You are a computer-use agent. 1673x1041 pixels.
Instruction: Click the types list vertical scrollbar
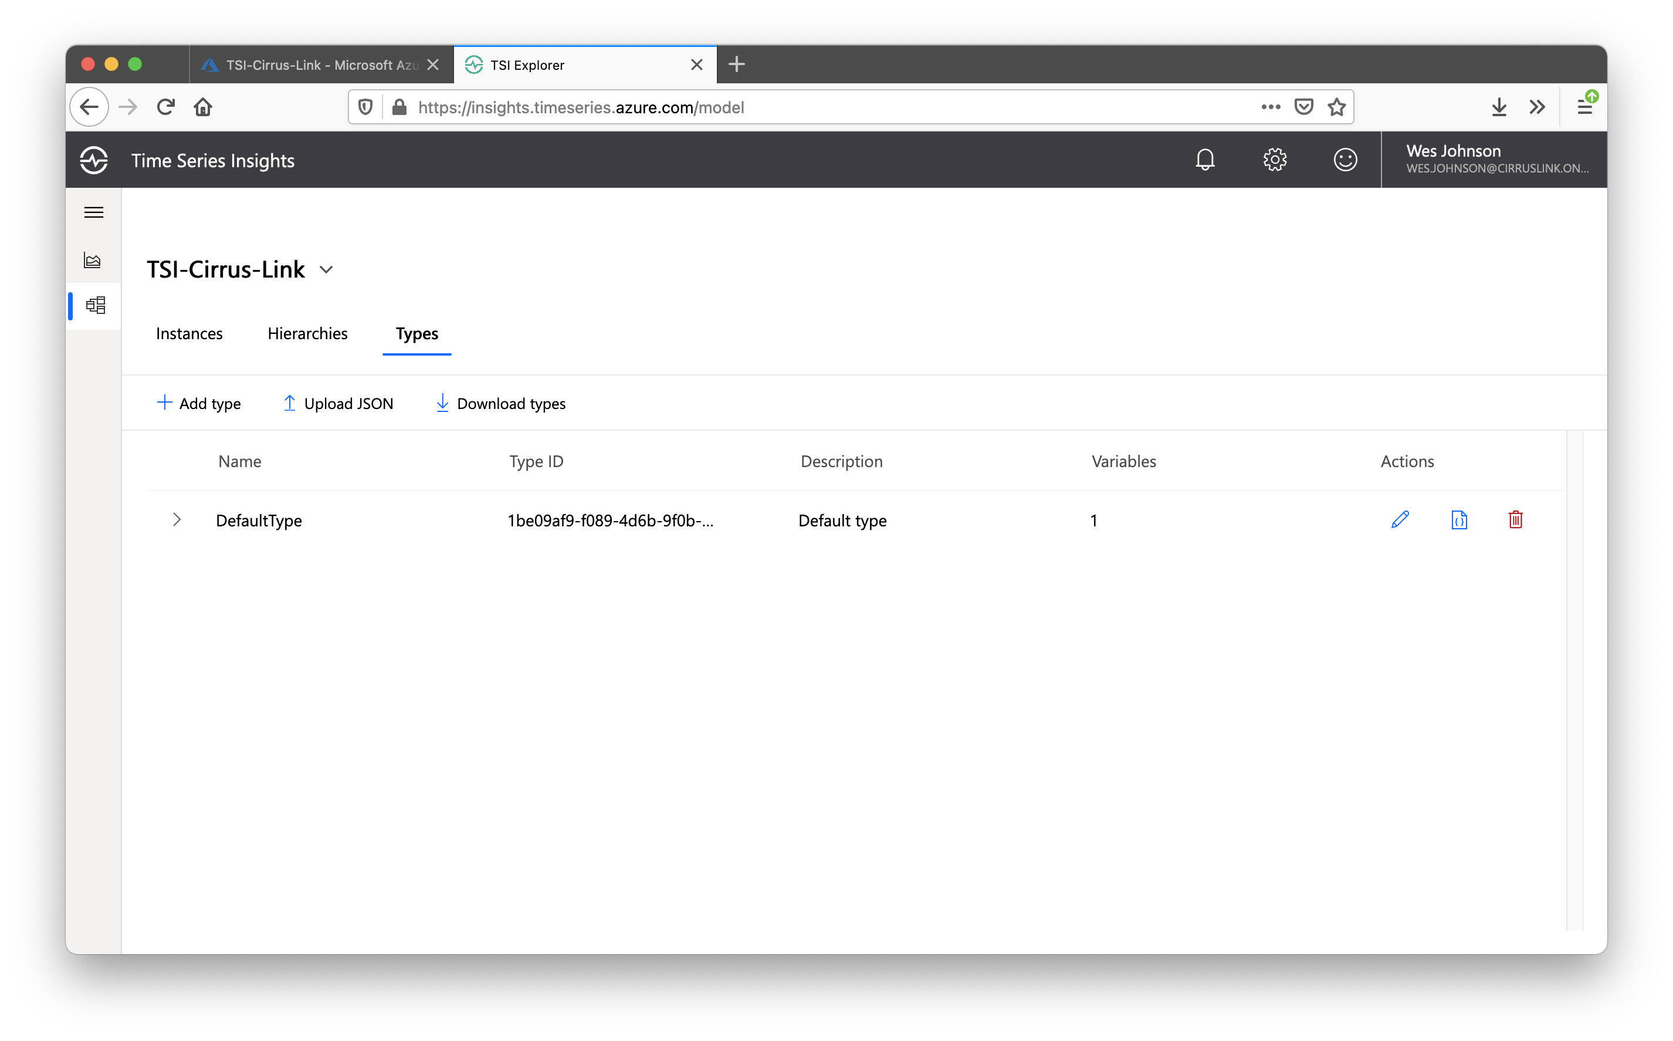pos(1574,680)
